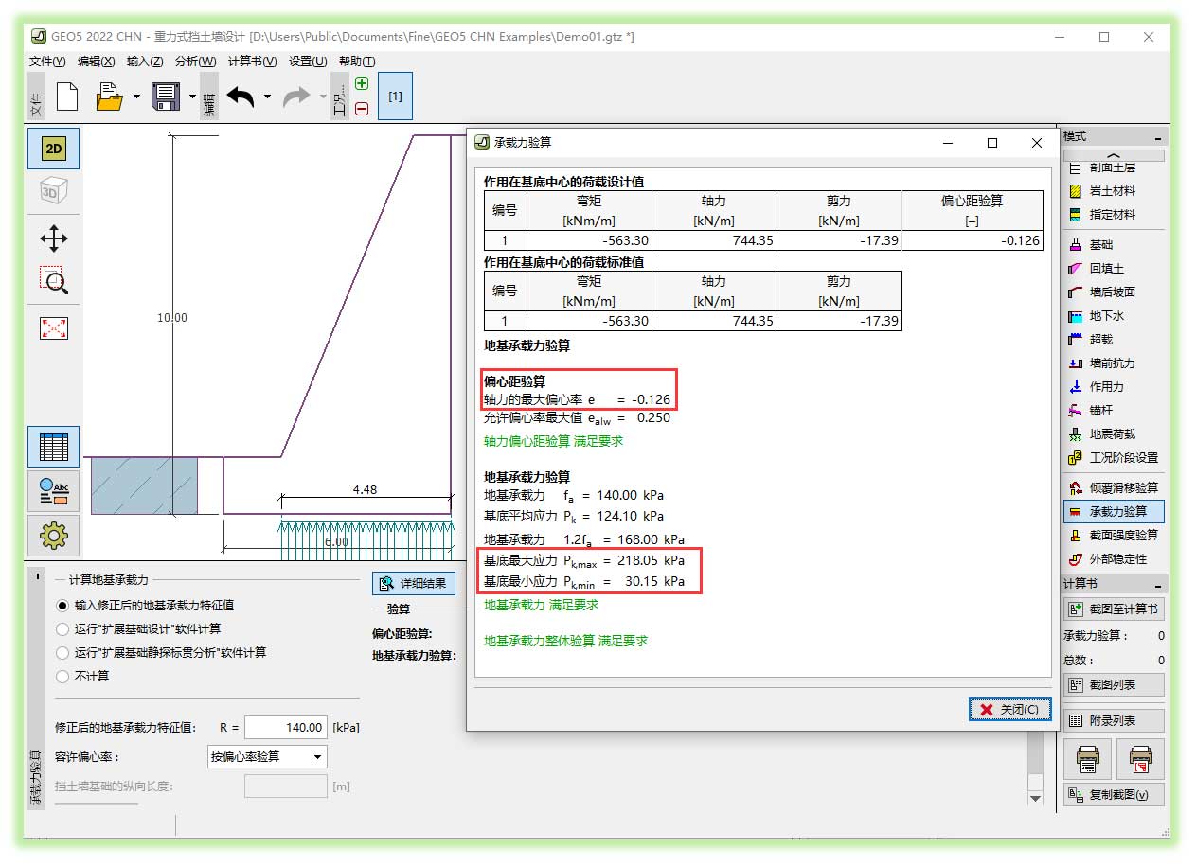Select construction stage tab [1]
The width and height of the screenshot is (1196, 865).
click(395, 97)
